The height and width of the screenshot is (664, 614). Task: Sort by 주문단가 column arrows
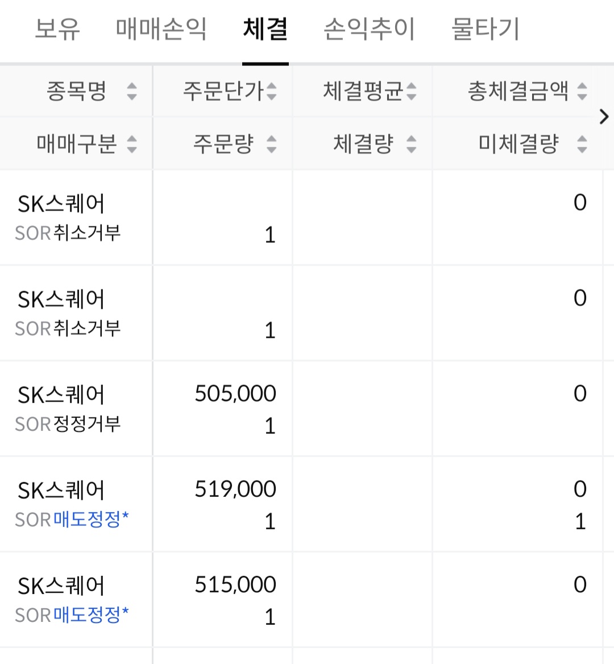[x=271, y=91]
